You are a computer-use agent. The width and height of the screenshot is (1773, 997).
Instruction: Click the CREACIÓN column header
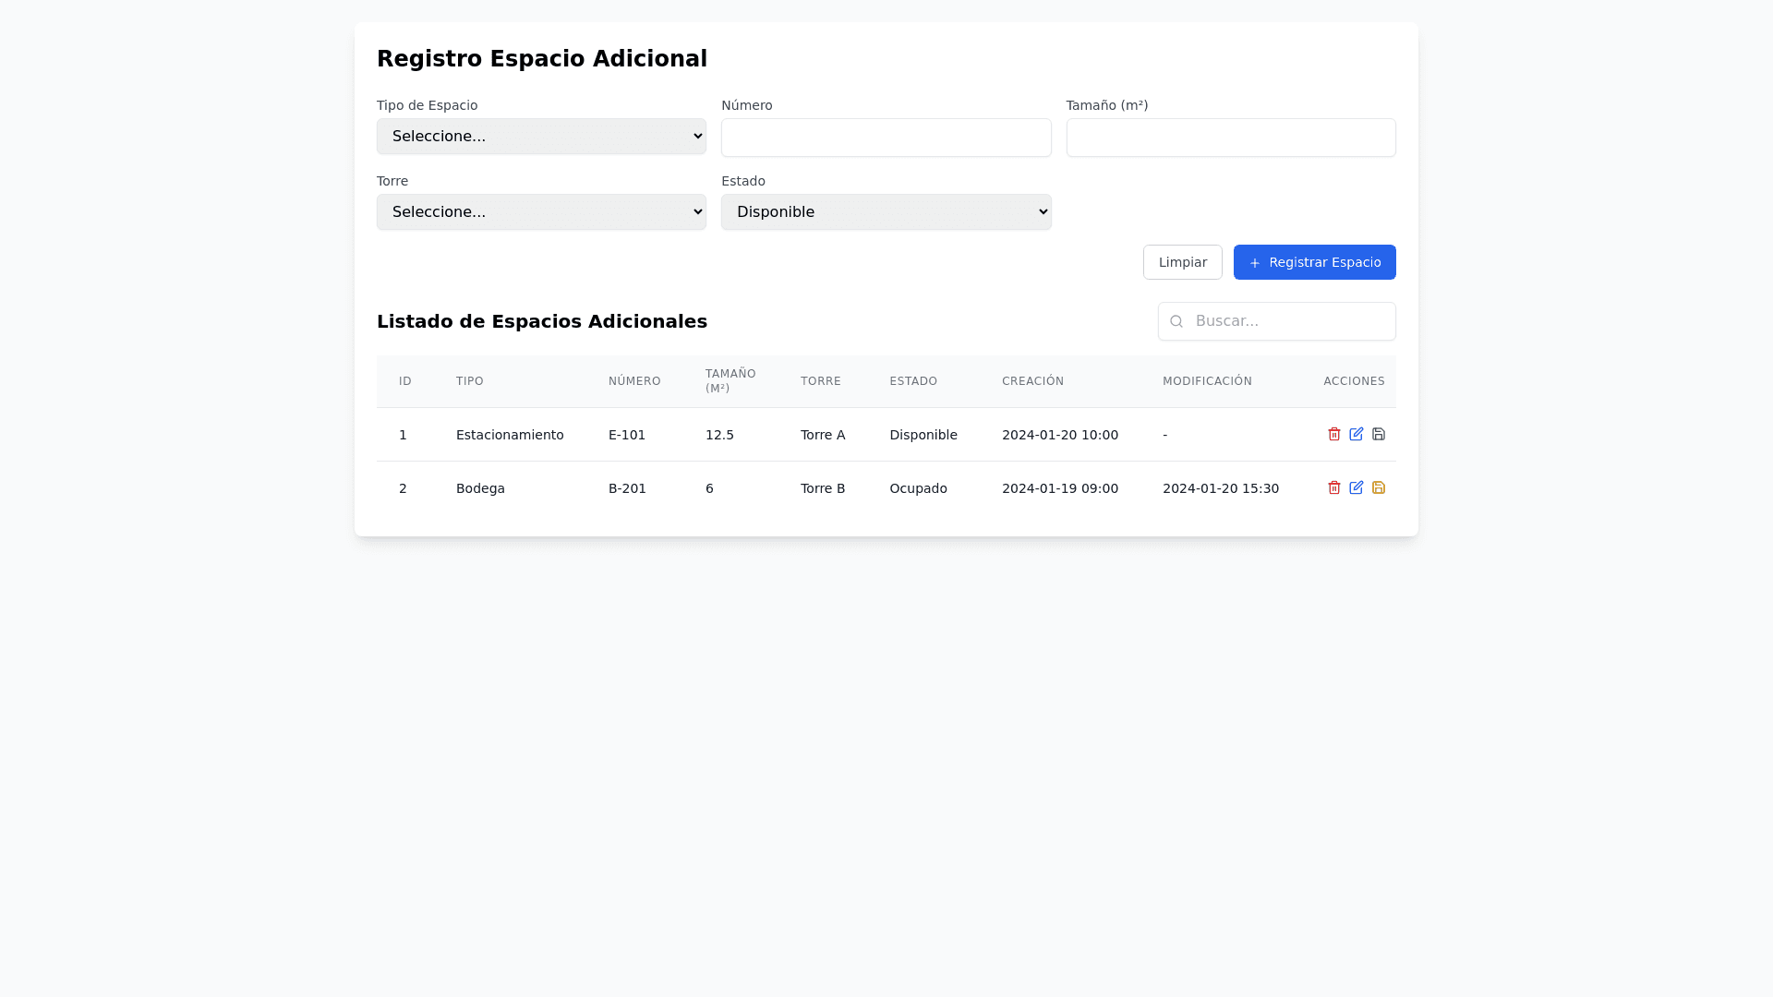coord(1032,381)
